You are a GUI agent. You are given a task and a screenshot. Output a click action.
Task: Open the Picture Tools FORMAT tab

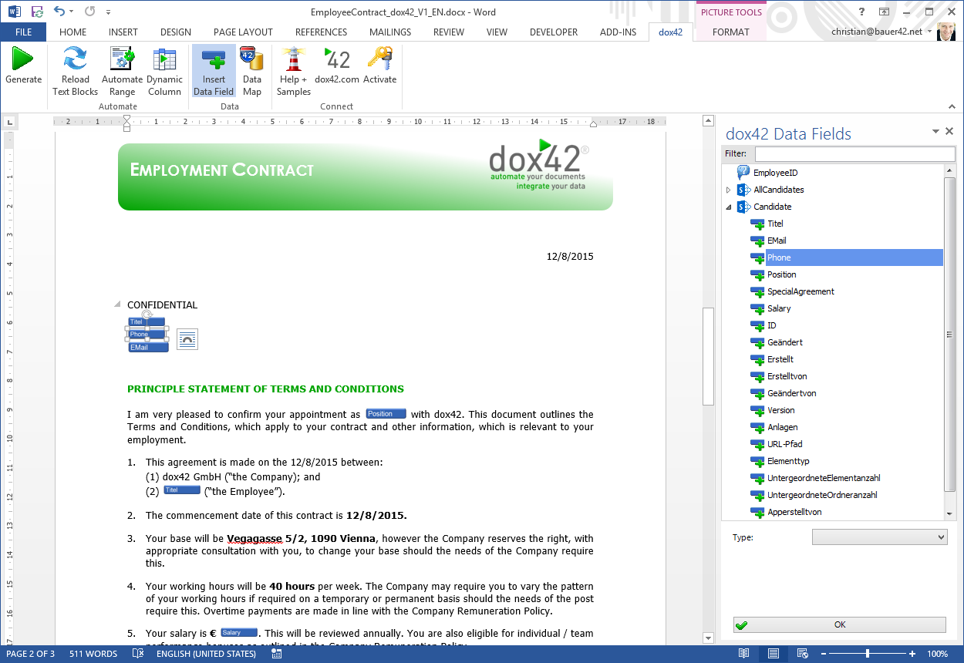click(730, 32)
